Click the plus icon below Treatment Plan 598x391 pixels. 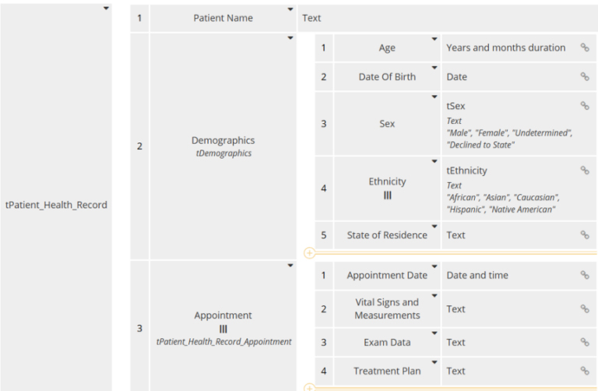tap(308, 387)
